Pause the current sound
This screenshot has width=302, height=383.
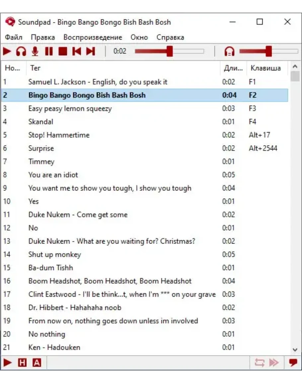(x=49, y=51)
